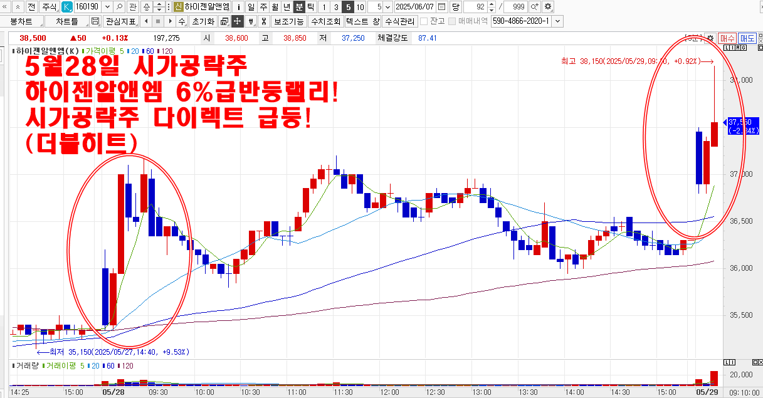Click the cyan K market icon
Image resolution: width=763 pixels, height=398 pixels.
pyautogui.click(x=67, y=7)
